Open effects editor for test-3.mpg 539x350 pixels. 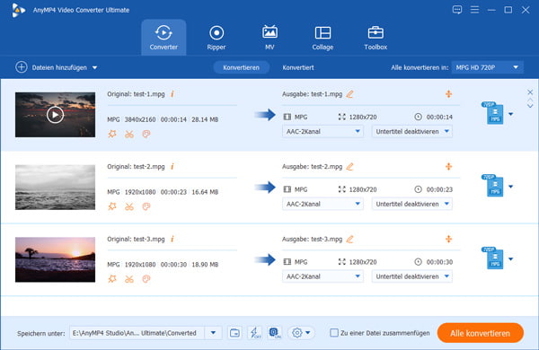pos(112,278)
